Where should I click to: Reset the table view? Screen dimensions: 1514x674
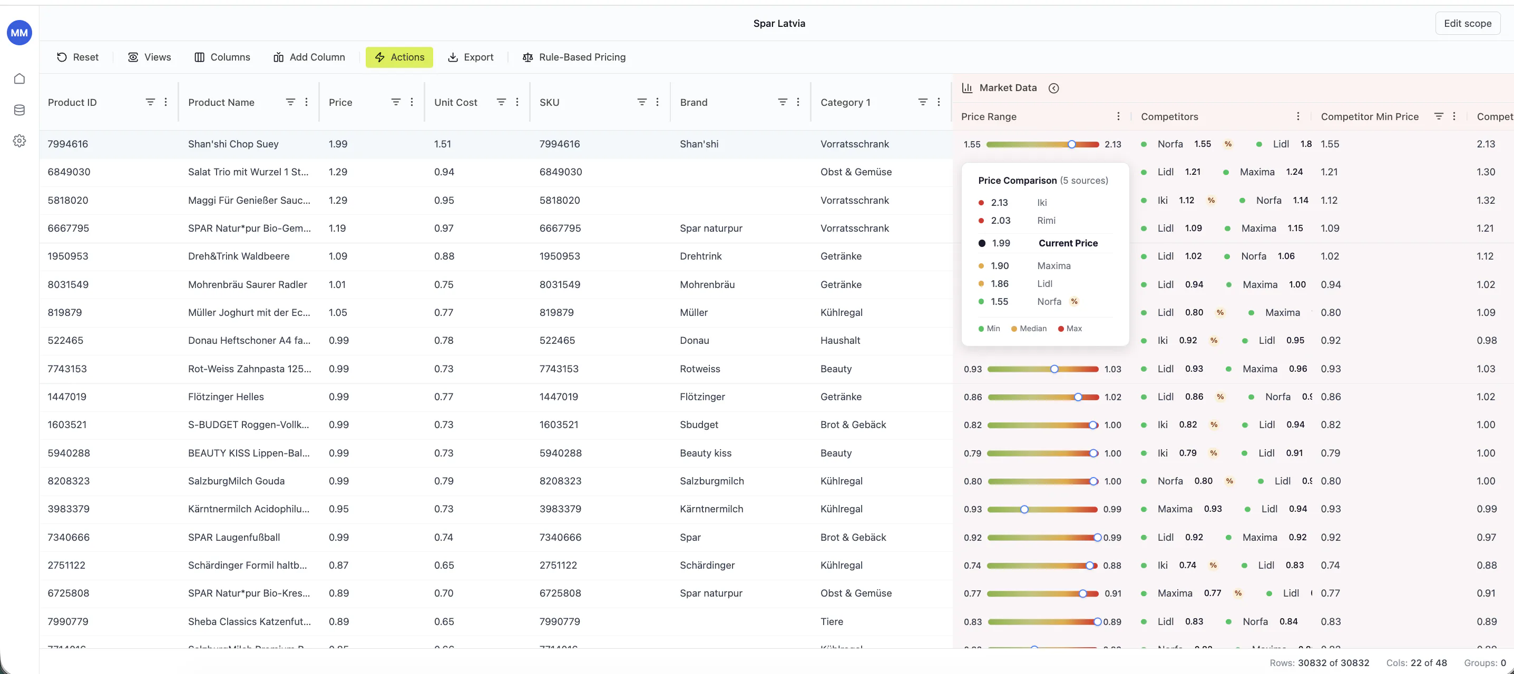point(77,57)
